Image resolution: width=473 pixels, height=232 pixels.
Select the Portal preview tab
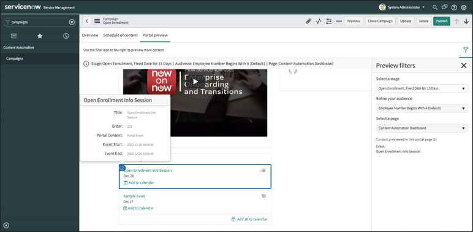(155, 36)
